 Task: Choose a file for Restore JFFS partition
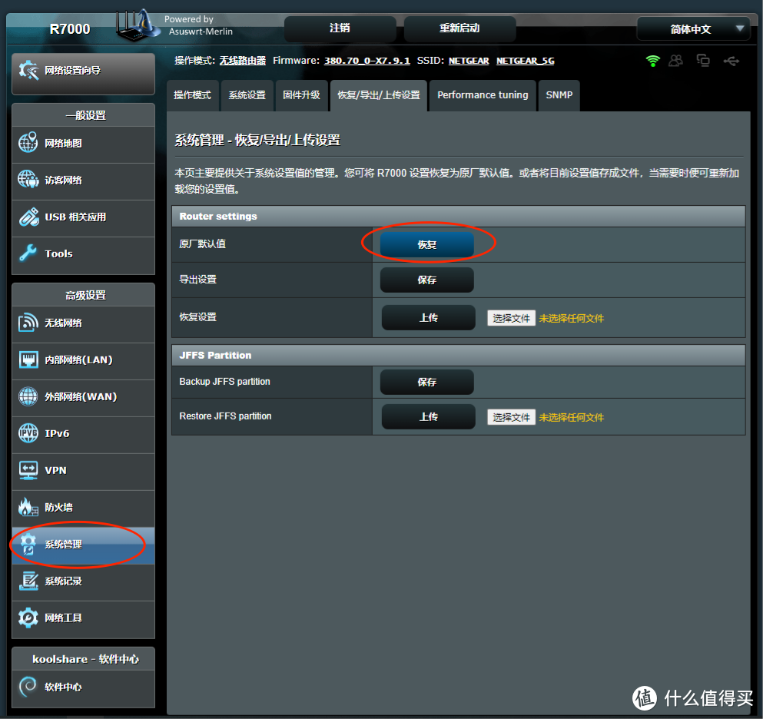511,416
